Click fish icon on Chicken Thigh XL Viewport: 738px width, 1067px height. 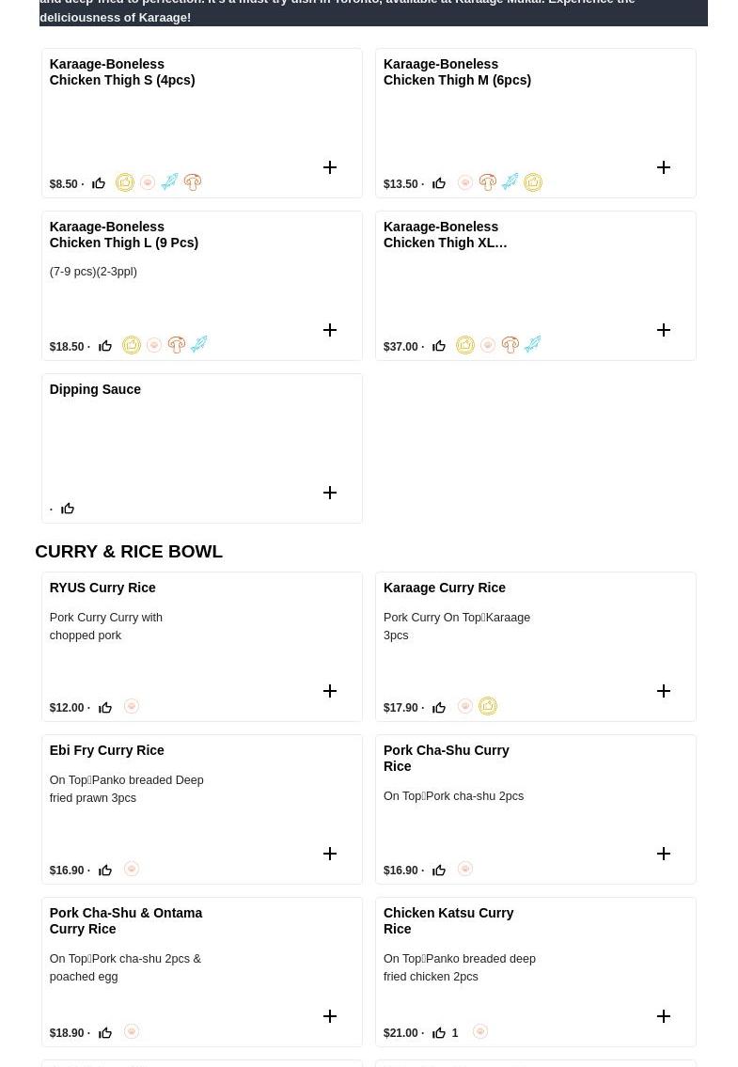pos(533,345)
